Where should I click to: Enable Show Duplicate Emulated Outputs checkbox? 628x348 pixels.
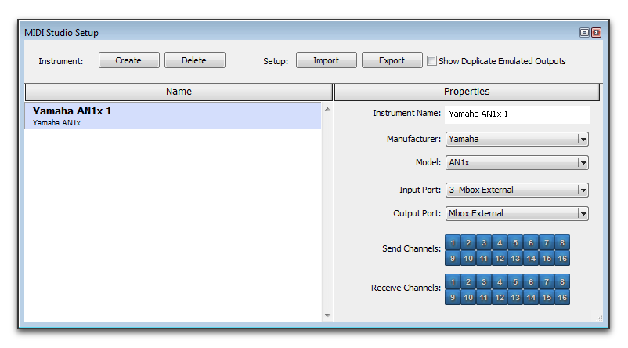coord(431,61)
